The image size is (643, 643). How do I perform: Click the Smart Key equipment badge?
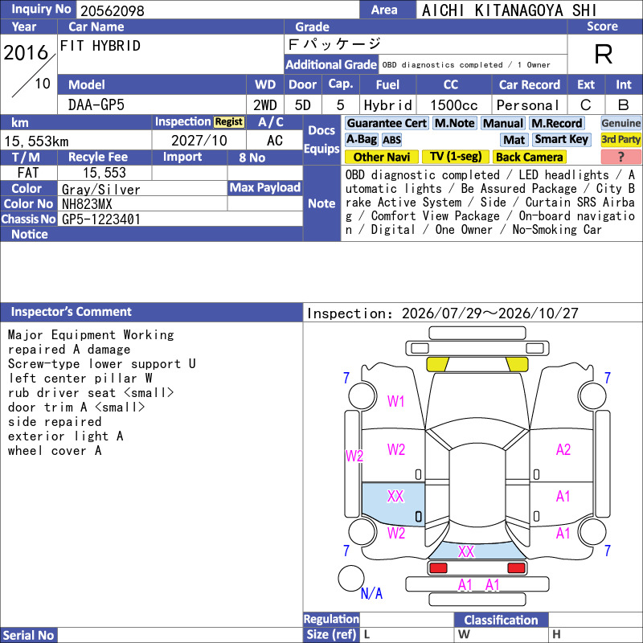561,139
